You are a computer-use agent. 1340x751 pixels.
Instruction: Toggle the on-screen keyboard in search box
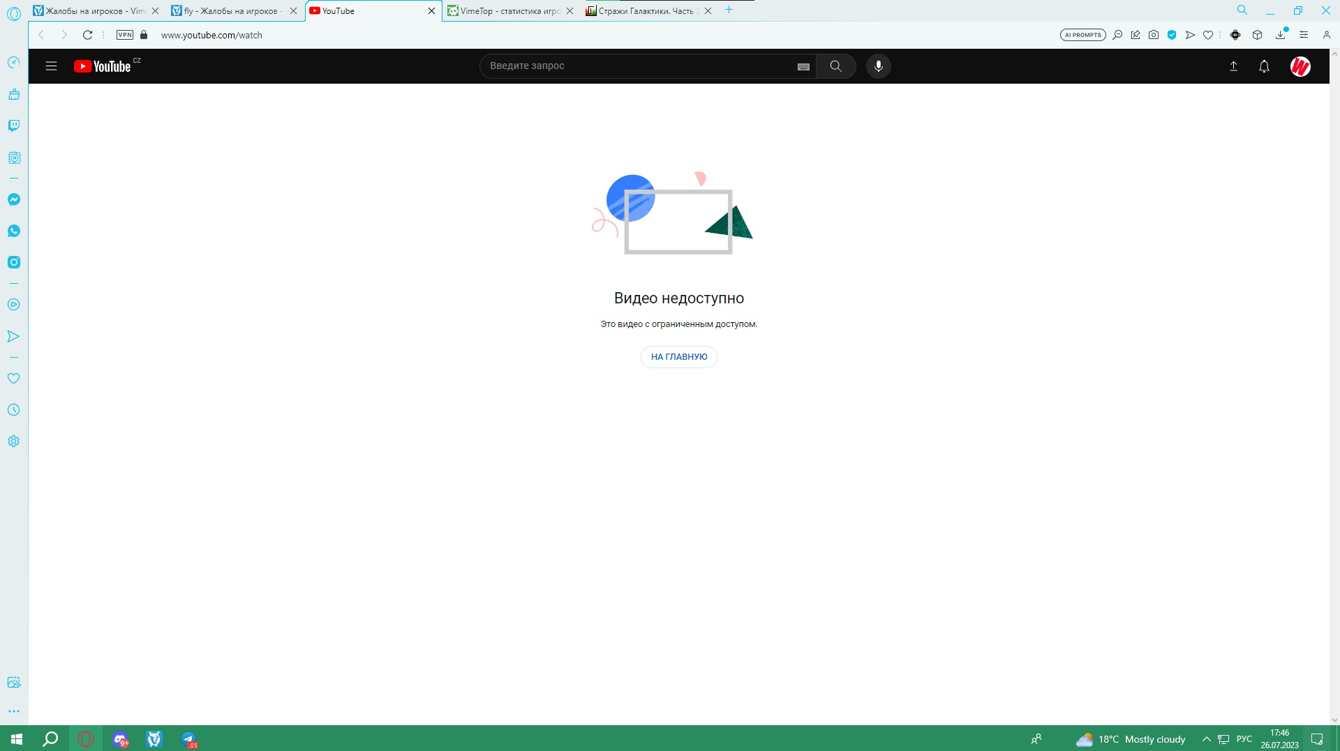pos(803,66)
